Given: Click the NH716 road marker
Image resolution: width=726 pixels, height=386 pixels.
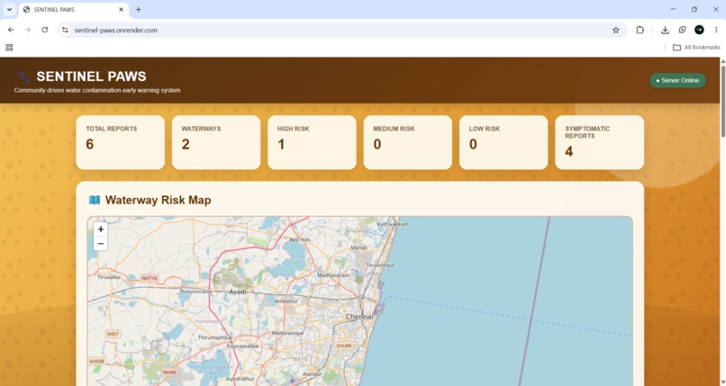Looking at the screenshot, I should 150,278.
